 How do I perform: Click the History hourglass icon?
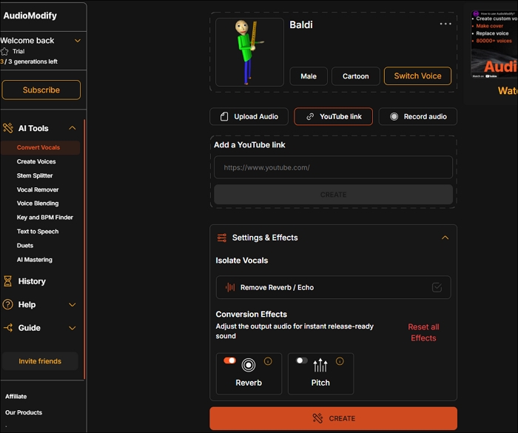click(x=8, y=281)
